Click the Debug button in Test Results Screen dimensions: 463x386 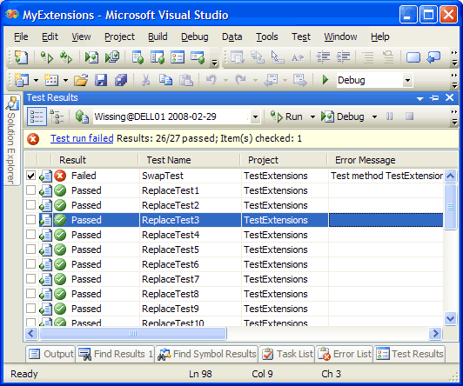[343, 116]
